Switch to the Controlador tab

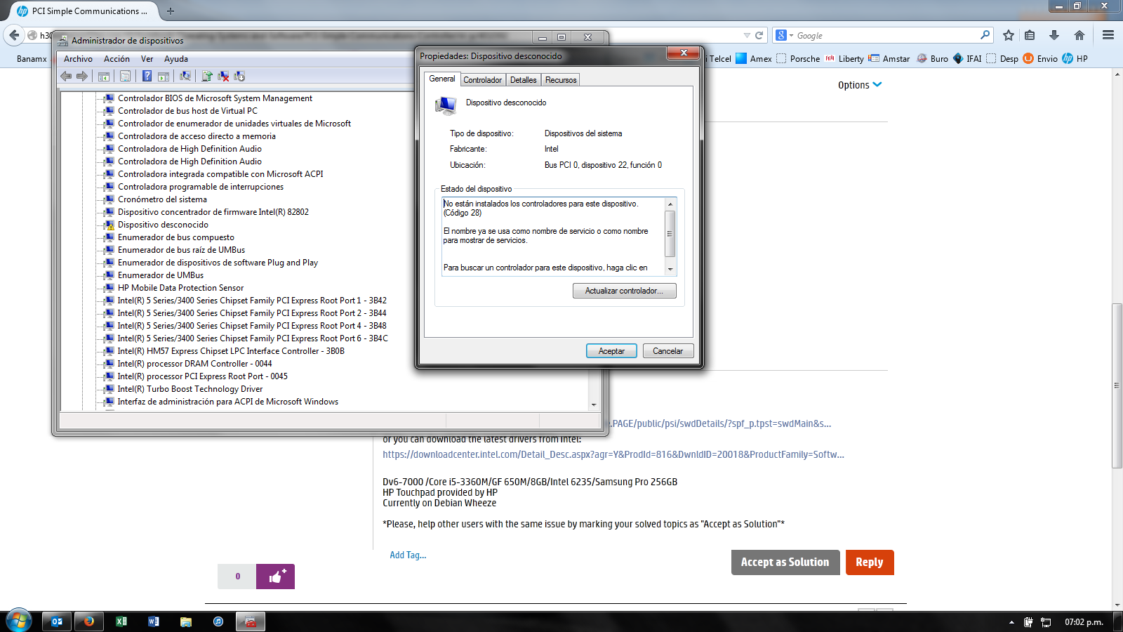click(483, 79)
